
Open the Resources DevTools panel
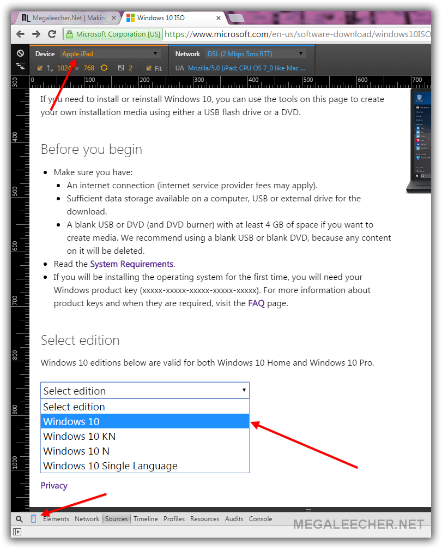point(204,519)
